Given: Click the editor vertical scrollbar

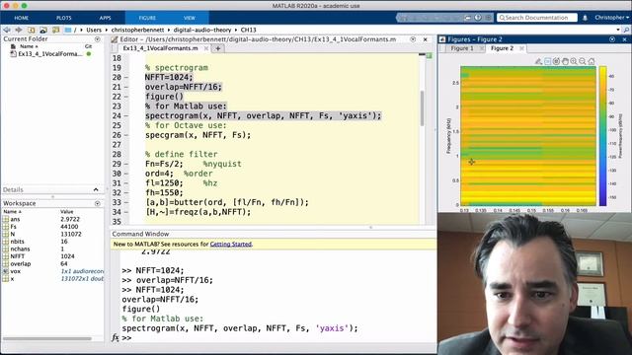Looking at the screenshot, I should (x=422, y=107).
